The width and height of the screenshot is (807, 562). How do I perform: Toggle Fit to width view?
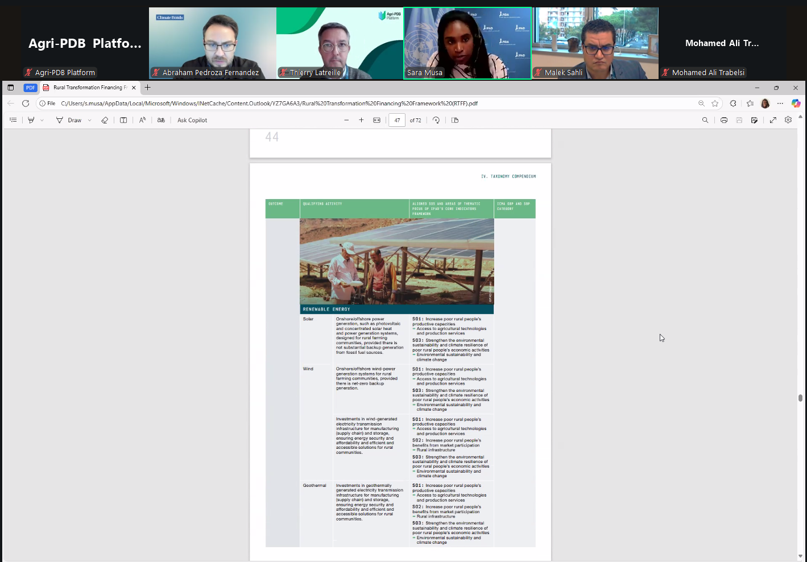click(x=376, y=120)
